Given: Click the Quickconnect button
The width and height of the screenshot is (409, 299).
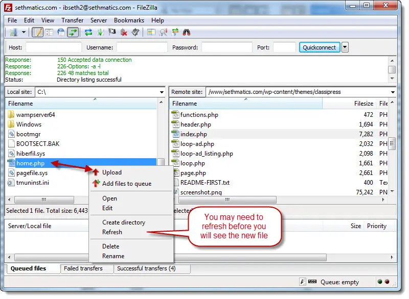Looking at the screenshot, I should (319, 47).
